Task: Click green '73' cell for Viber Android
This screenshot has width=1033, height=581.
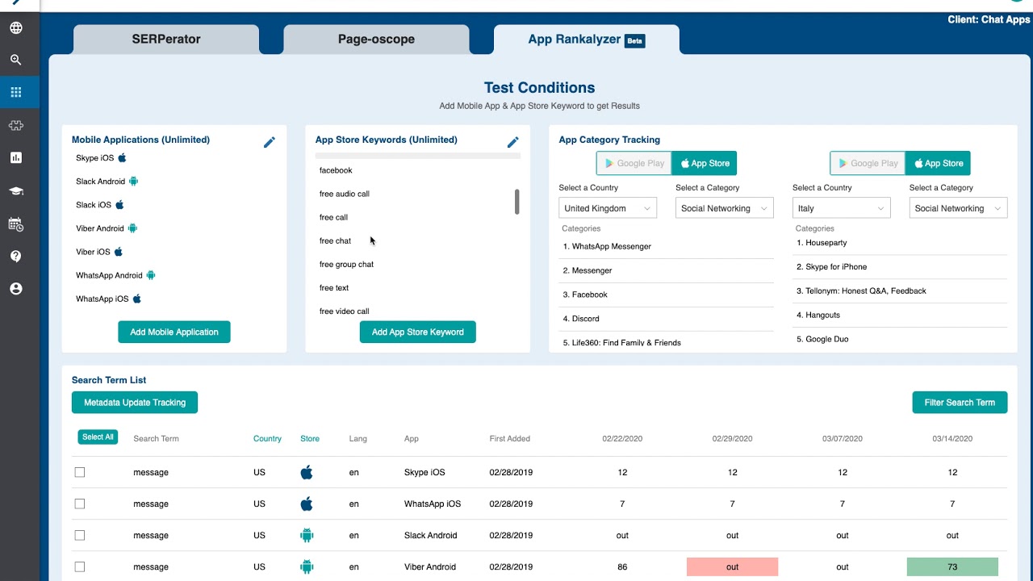Action: pyautogui.click(x=952, y=566)
